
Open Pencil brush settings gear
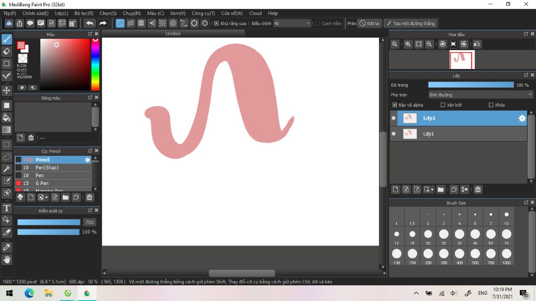pyautogui.click(x=87, y=160)
